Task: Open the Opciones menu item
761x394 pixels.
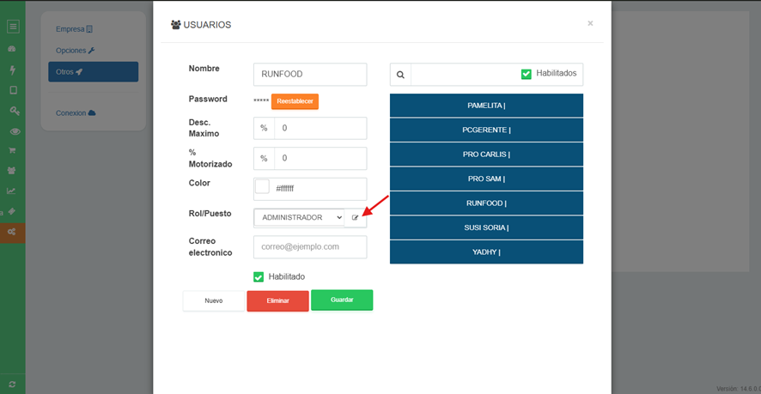Action: [76, 51]
